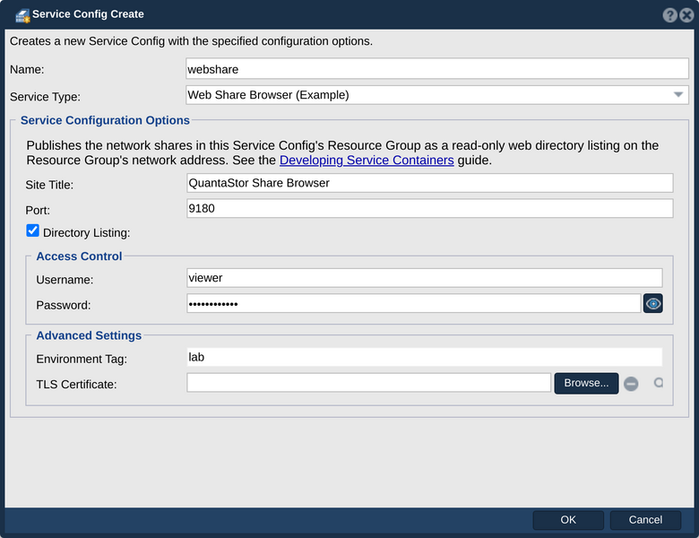The image size is (699, 538).
Task: Clear TLS certificate with minus icon
Action: pos(631,384)
